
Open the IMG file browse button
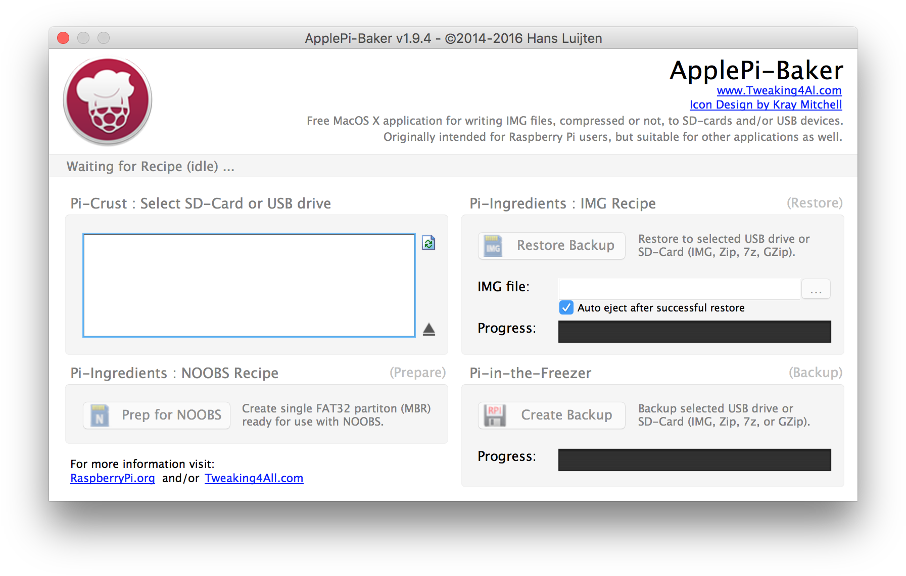816,289
